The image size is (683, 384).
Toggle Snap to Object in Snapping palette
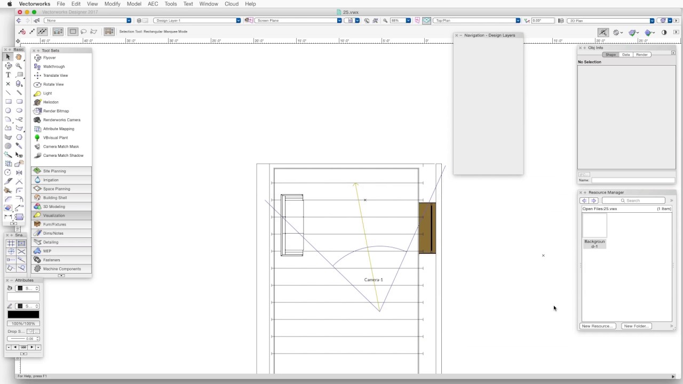click(x=21, y=243)
